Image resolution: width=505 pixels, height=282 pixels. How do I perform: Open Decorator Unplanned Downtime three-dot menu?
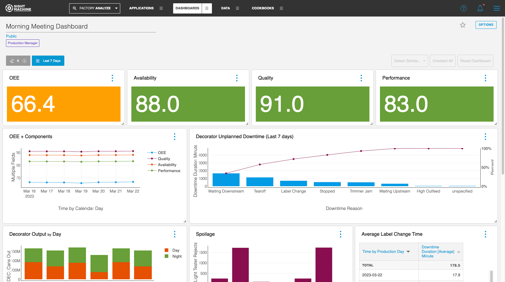pos(485,137)
